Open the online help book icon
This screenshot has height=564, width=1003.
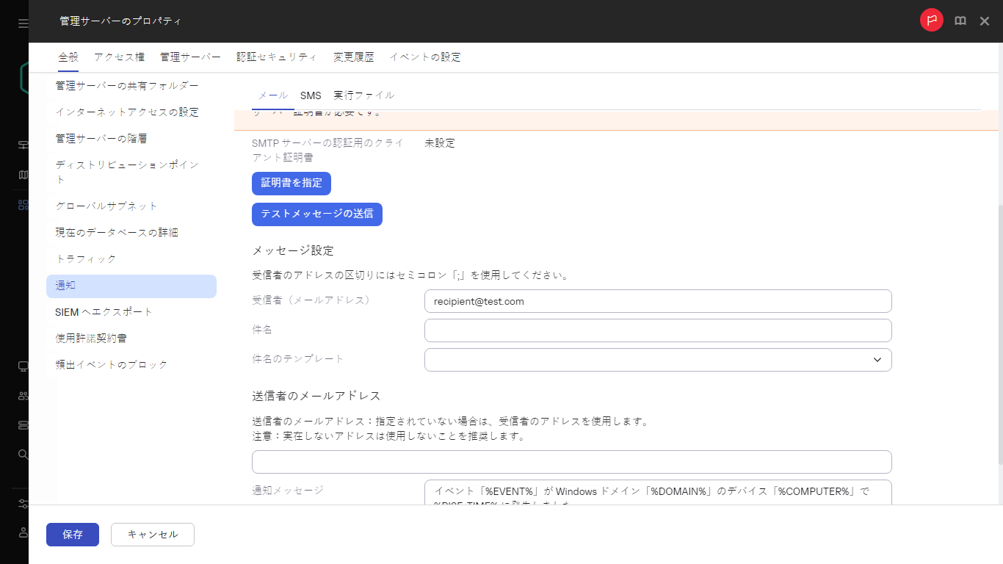[960, 21]
